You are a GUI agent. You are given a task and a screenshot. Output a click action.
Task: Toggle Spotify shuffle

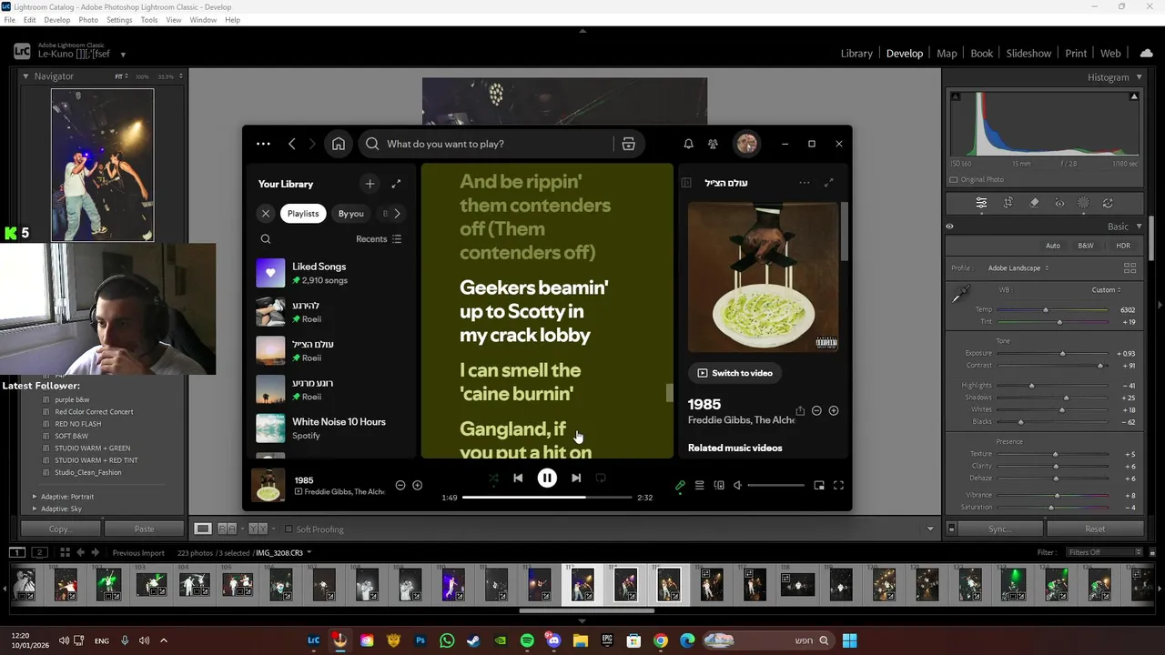[x=493, y=478]
